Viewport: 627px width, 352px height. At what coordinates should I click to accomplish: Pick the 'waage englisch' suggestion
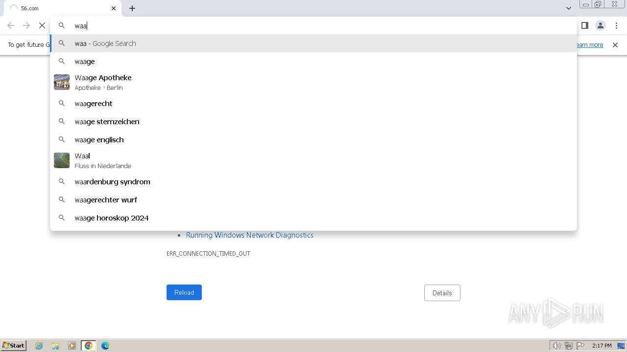(313, 140)
